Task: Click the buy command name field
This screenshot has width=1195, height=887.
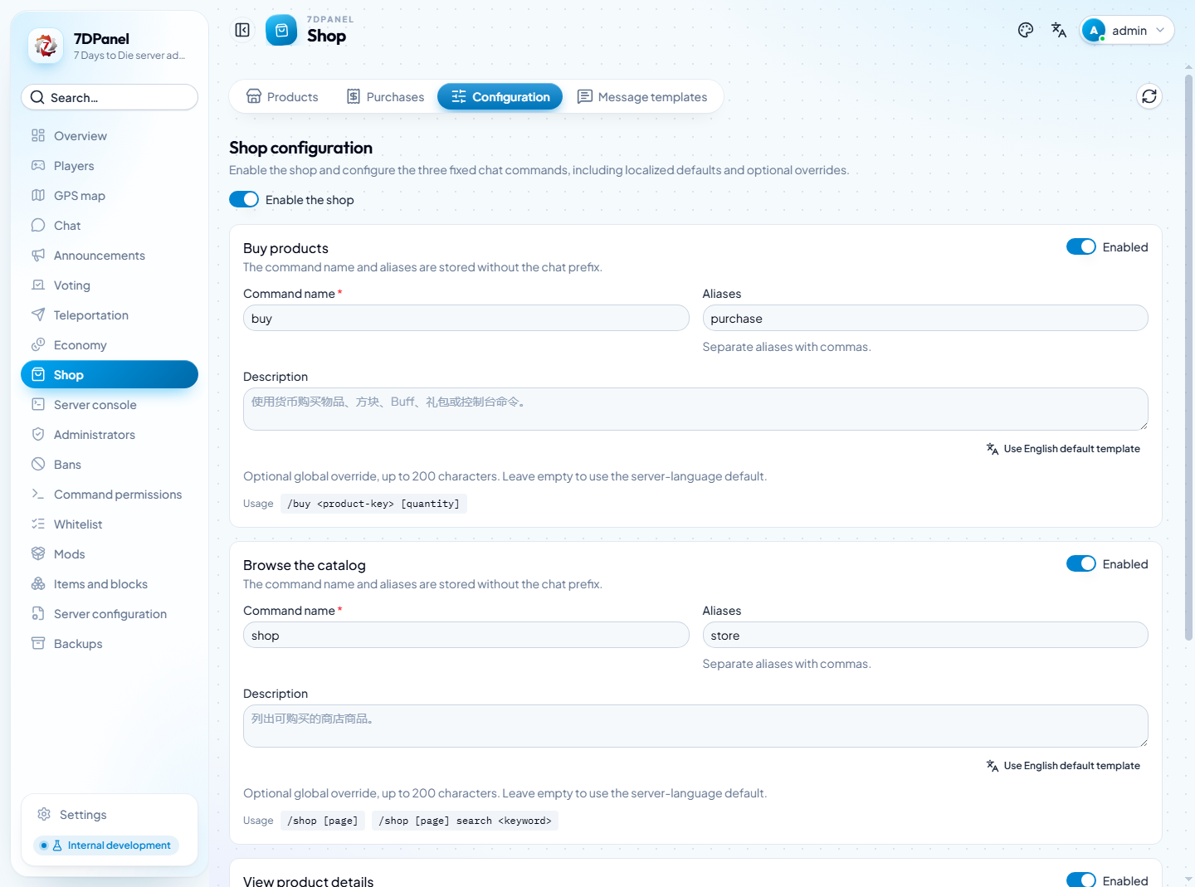Action: tap(466, 318)
